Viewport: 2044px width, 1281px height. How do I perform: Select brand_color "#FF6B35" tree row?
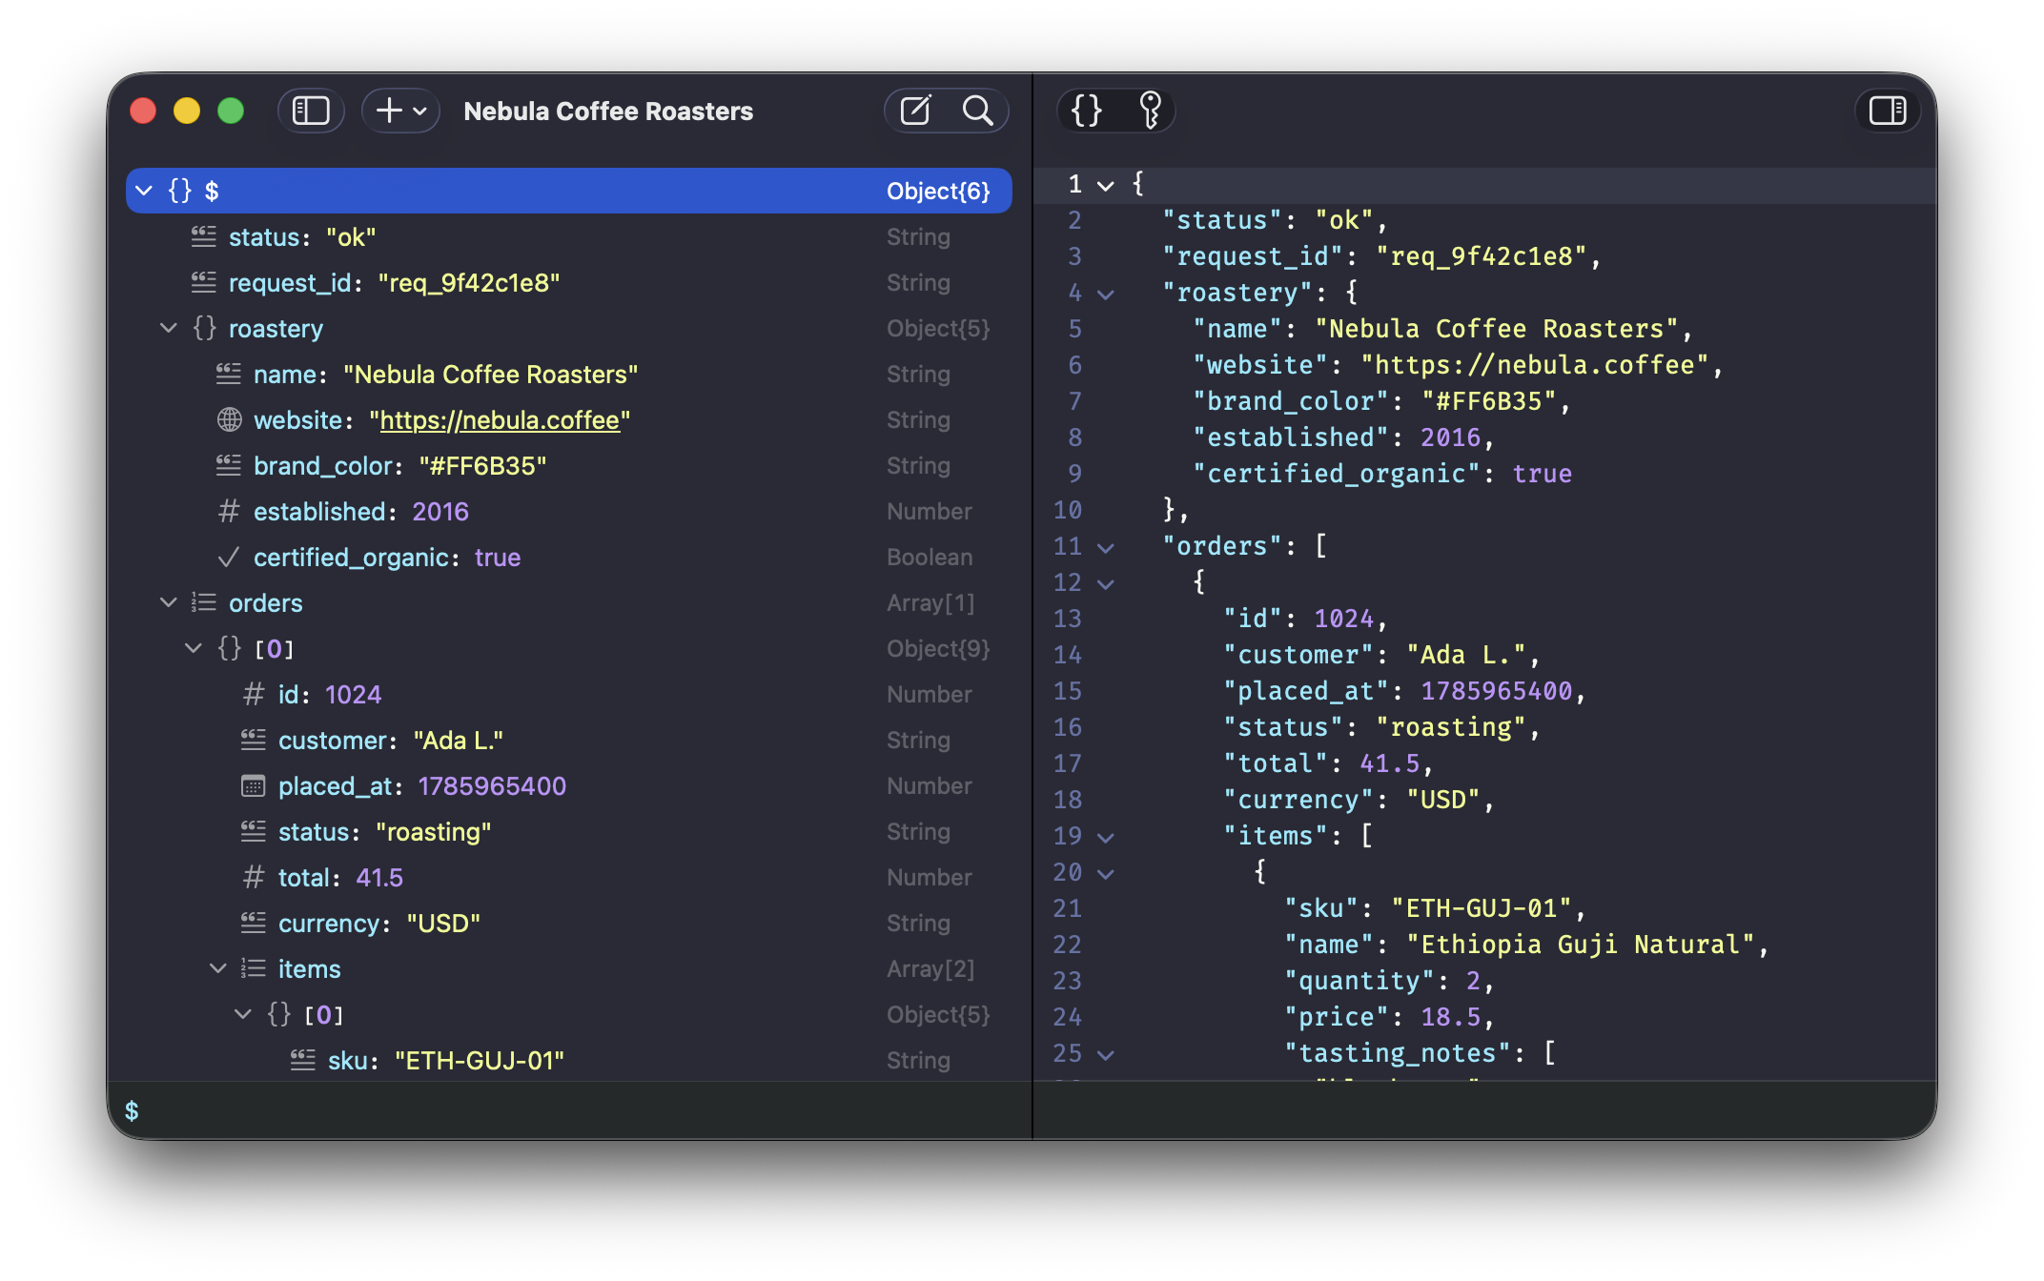coord(569,465)
